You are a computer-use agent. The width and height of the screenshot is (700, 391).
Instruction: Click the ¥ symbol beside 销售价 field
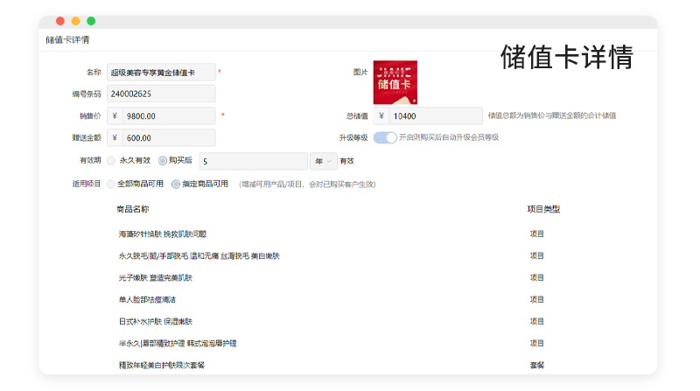(115, 115)
